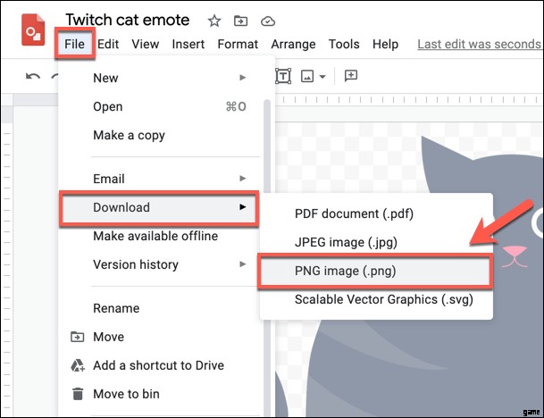Click the insert image icon
This screenshot has width=544, height=418.
[307, 76]
